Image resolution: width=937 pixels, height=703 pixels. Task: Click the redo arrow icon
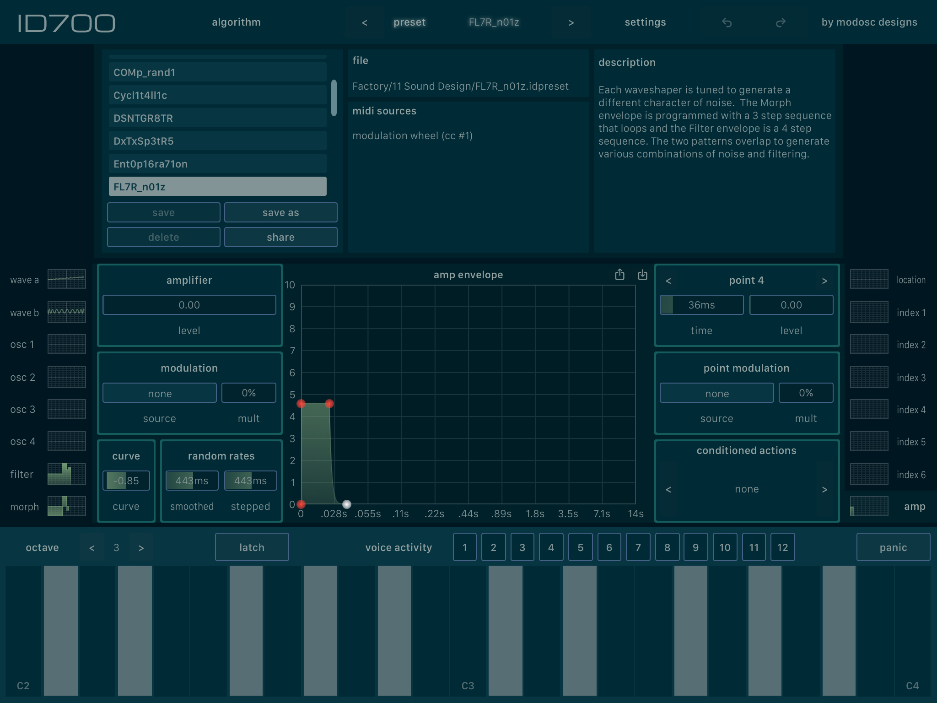781,22
